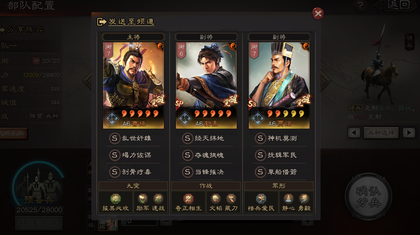
Task: Select the 藏刀 tactic icon
Action: (x=231, y=199)
